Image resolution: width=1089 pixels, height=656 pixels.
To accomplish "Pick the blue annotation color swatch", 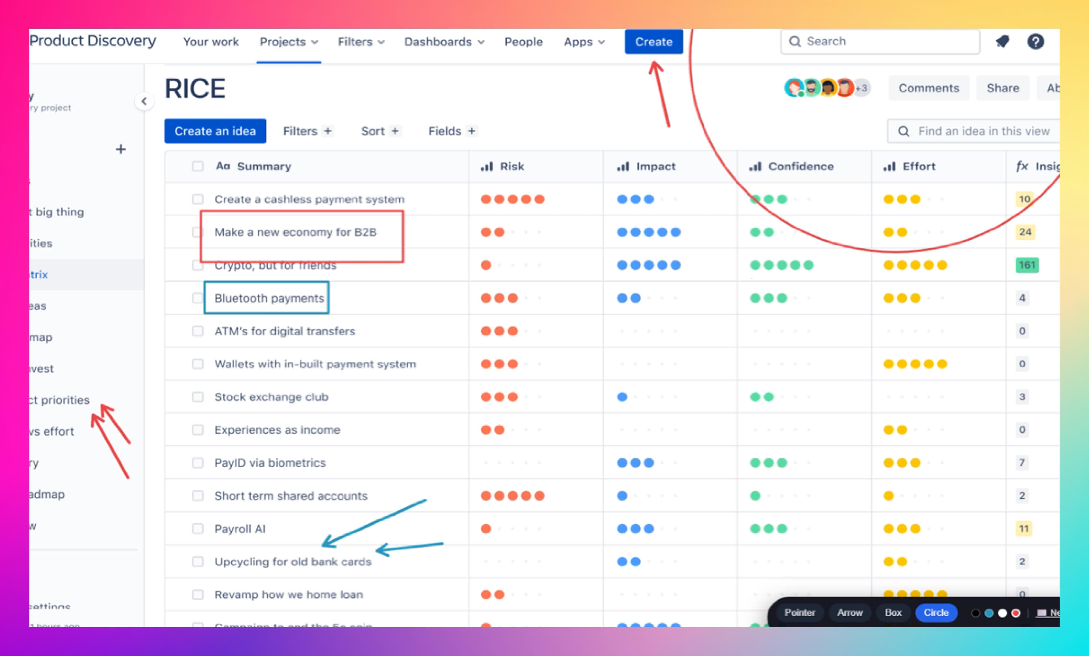I will click(989, 613).
